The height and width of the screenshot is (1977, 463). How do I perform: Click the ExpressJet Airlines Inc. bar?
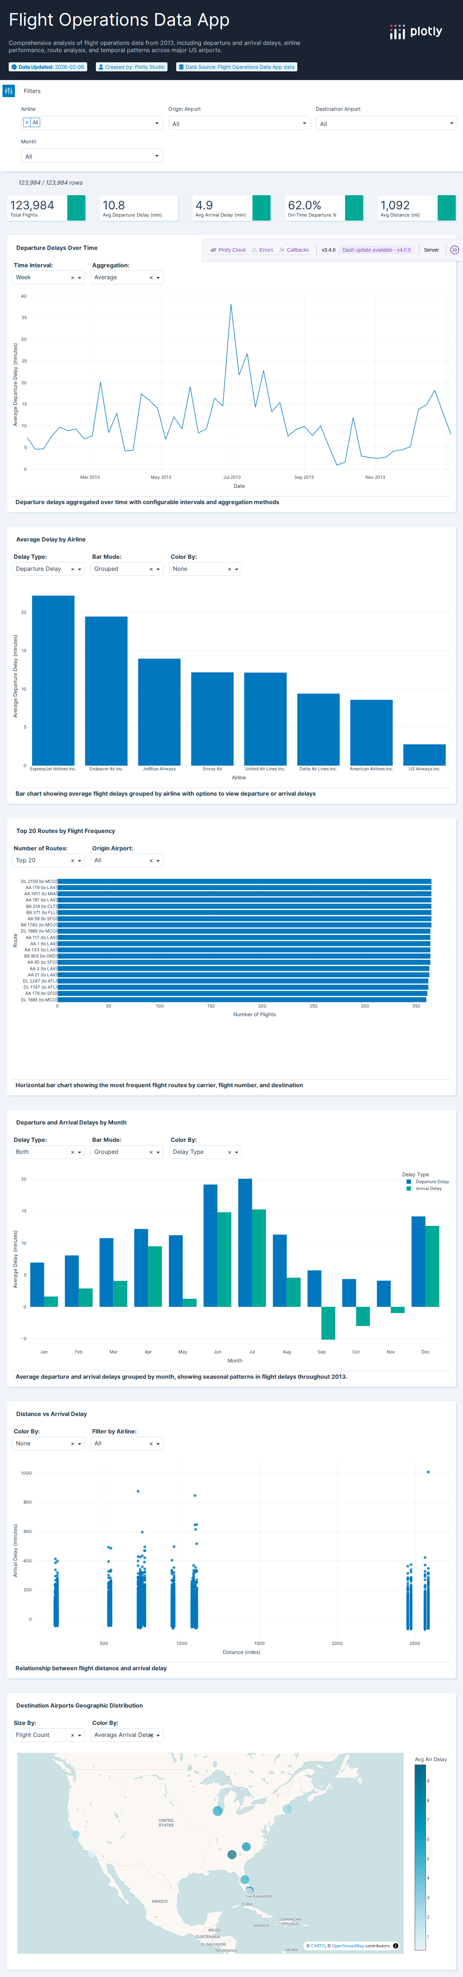tap(53, 681)
